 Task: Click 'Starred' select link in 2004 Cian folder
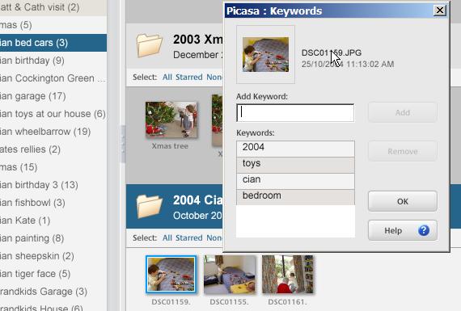189,237
